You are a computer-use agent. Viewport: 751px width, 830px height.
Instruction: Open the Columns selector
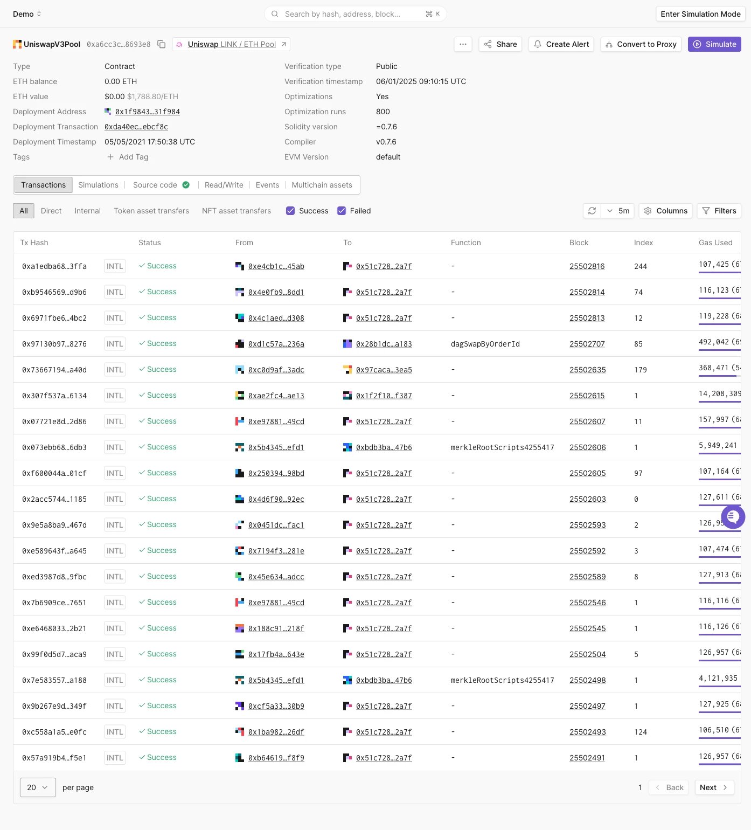(x=666, y=211)
